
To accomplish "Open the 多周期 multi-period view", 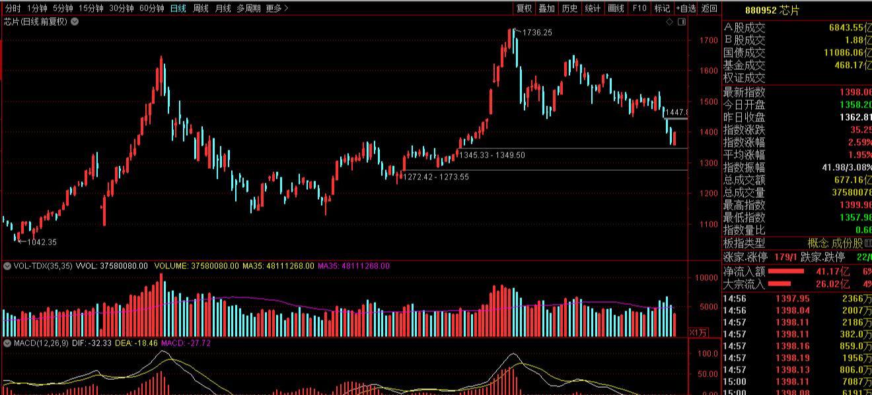I will coord(249,9).
